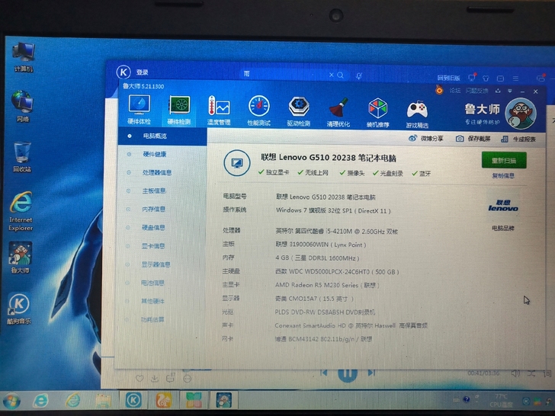The height and width of the screenshot is (416, 555).
Task: Click the orange medal icon in title bar
Action: [439, 90]
